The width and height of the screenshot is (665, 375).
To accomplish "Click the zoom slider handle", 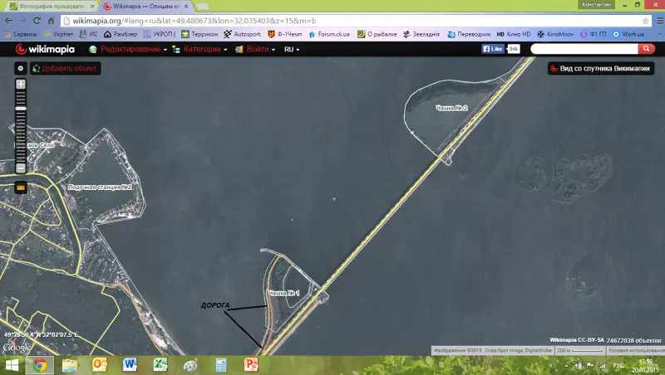I will (20, 109).
